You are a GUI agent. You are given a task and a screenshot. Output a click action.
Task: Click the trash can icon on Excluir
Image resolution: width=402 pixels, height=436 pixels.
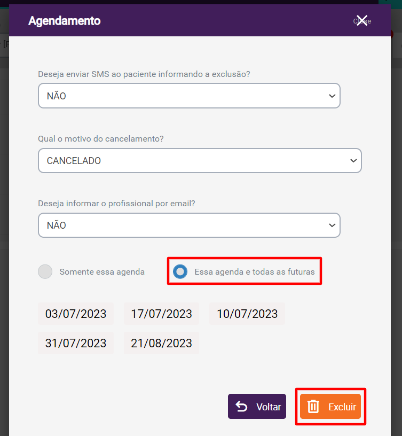tap(313, 407)
